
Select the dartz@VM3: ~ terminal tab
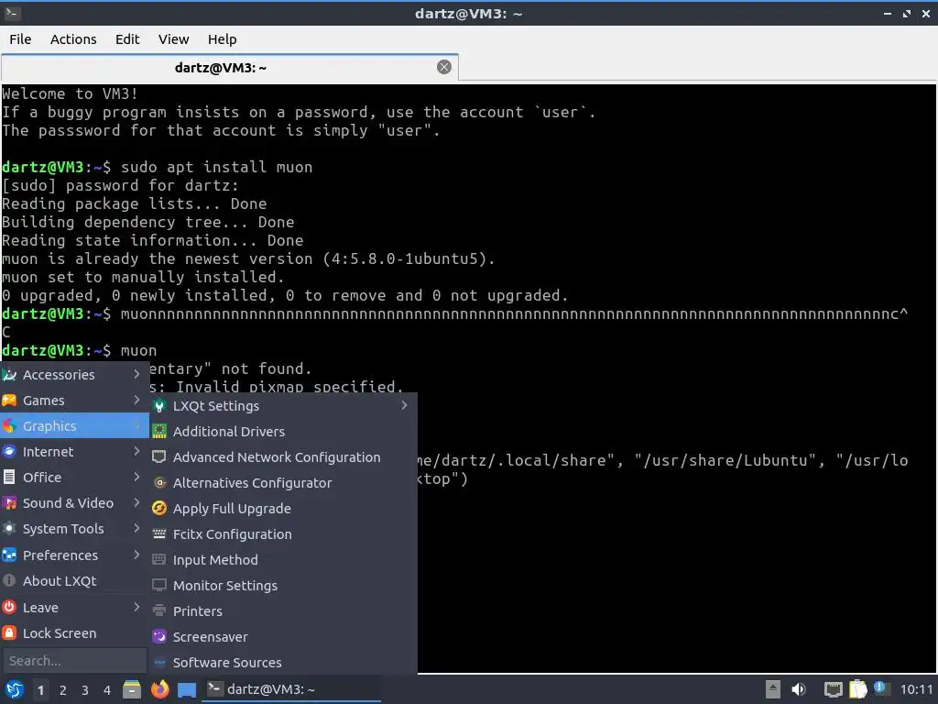click(230, 67)
